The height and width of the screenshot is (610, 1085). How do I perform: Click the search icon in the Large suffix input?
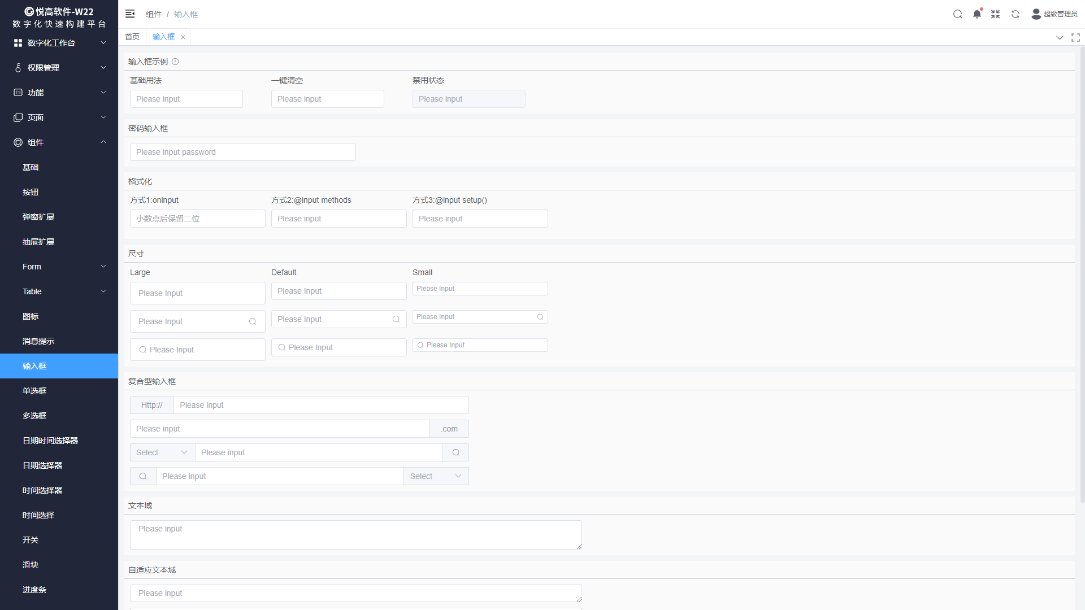point(253,321)
